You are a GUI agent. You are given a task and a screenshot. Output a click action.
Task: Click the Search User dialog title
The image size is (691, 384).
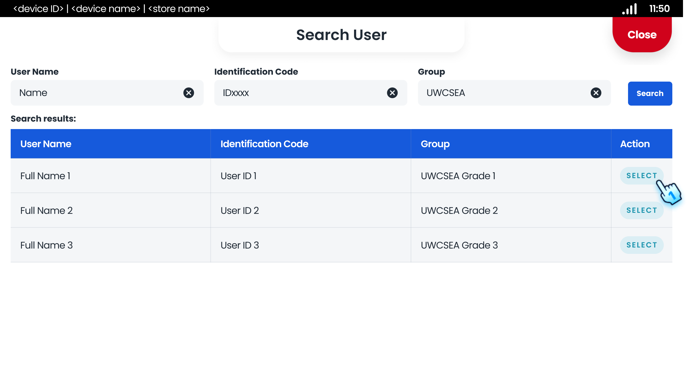(341, 34)
